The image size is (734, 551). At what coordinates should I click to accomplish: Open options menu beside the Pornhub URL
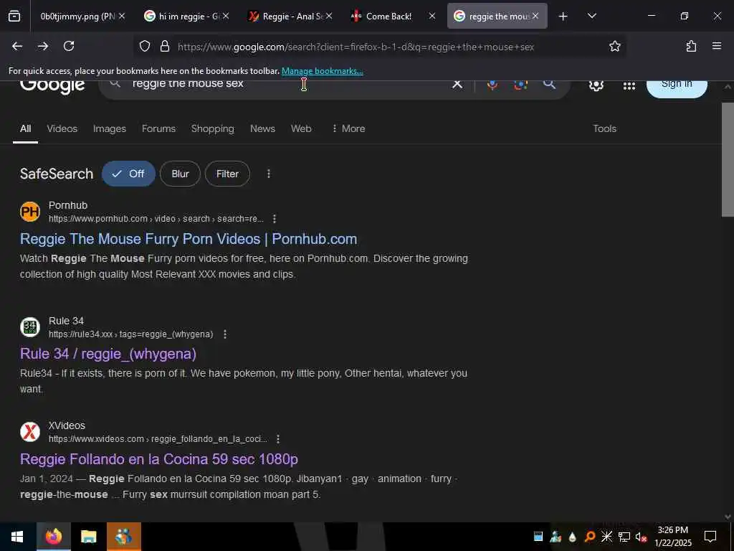click(275, 219)
